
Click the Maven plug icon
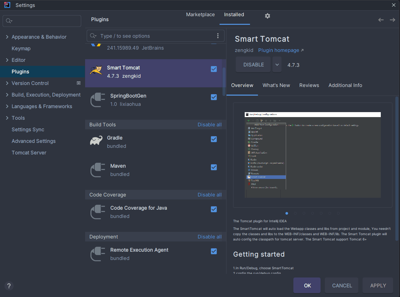coord(98,170)
